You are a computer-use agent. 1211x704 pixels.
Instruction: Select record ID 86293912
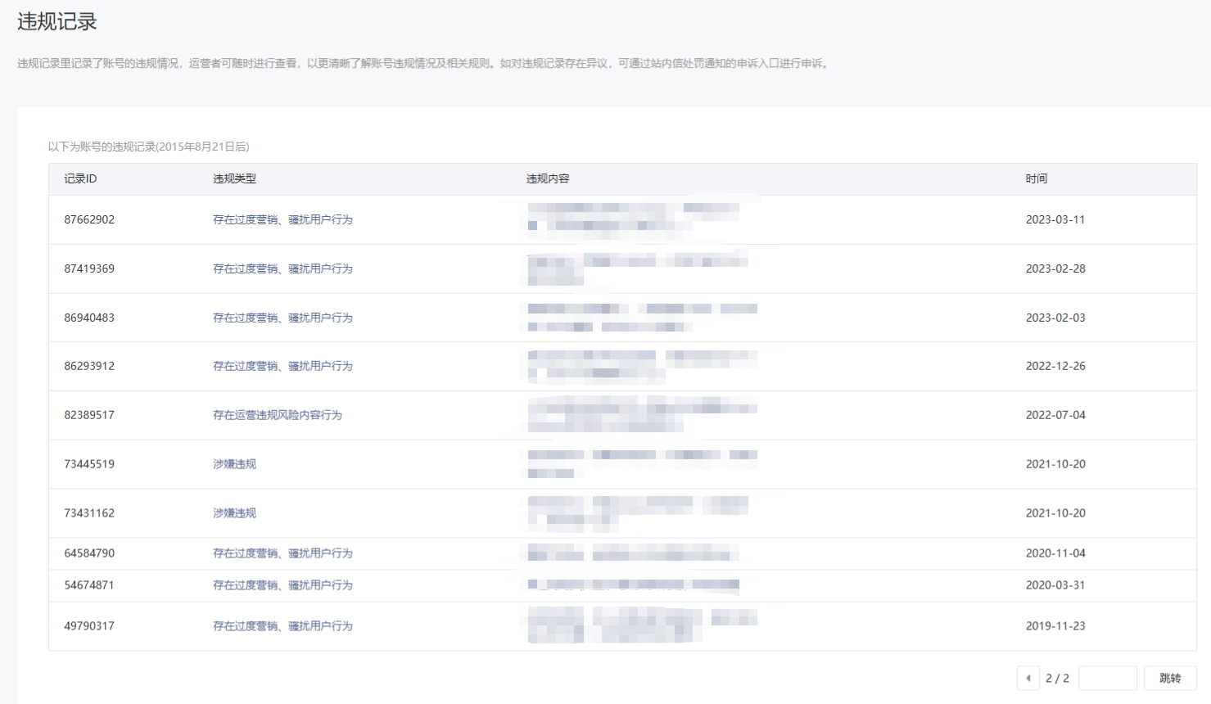(x=89, y=366)
